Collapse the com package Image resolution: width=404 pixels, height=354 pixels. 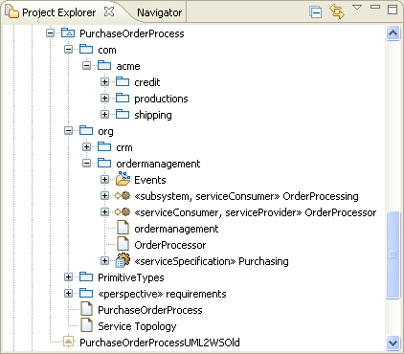[x=69, y=49]
